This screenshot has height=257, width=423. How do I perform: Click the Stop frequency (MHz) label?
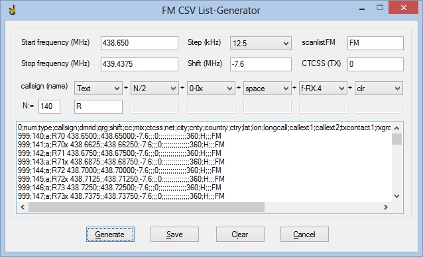click(55, 63)
